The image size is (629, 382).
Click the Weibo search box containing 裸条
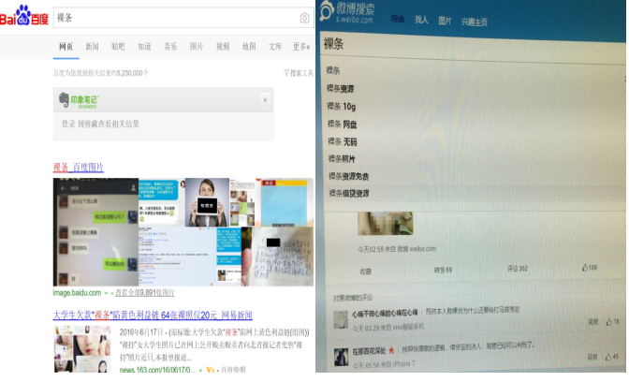(474, 47)
